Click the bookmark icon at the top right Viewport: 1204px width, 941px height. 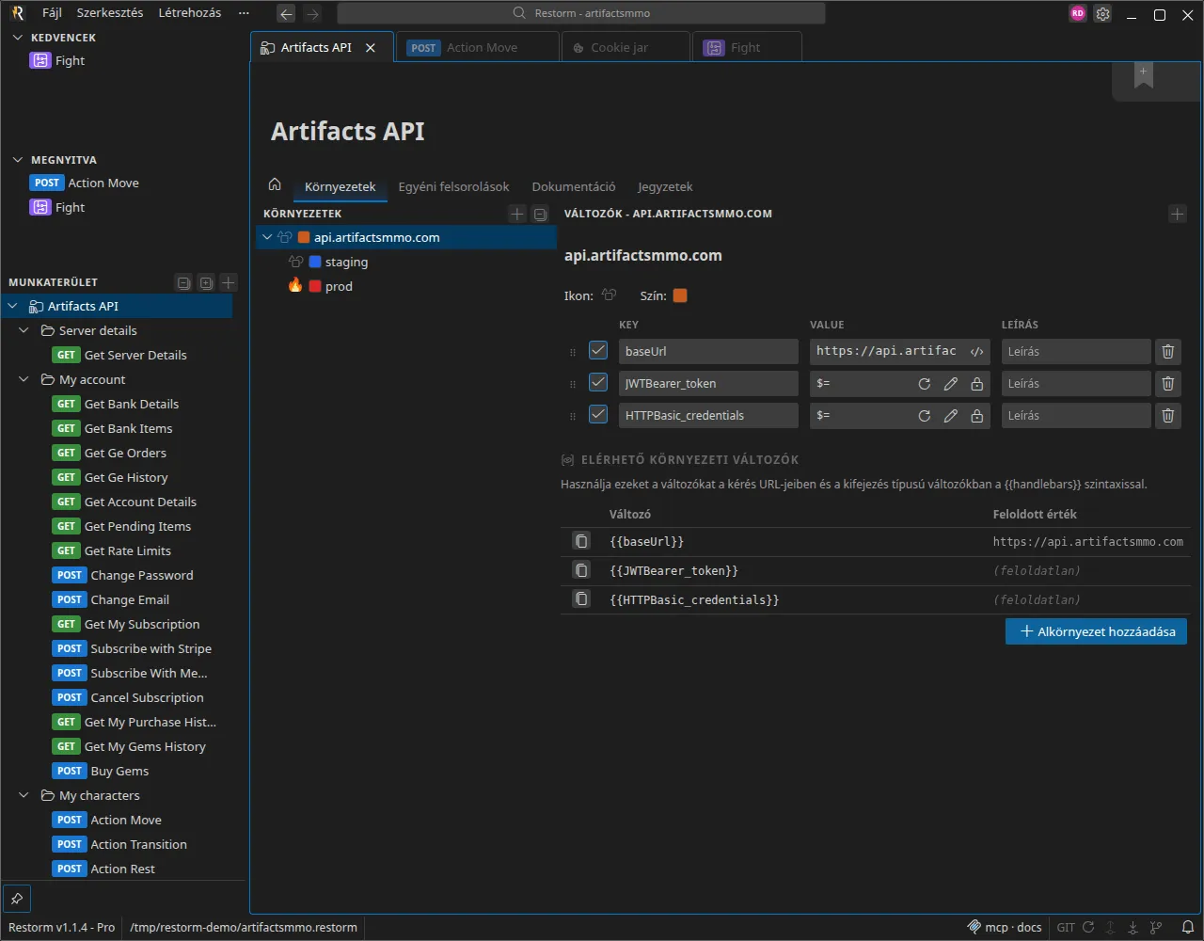tap(1144, 77)
